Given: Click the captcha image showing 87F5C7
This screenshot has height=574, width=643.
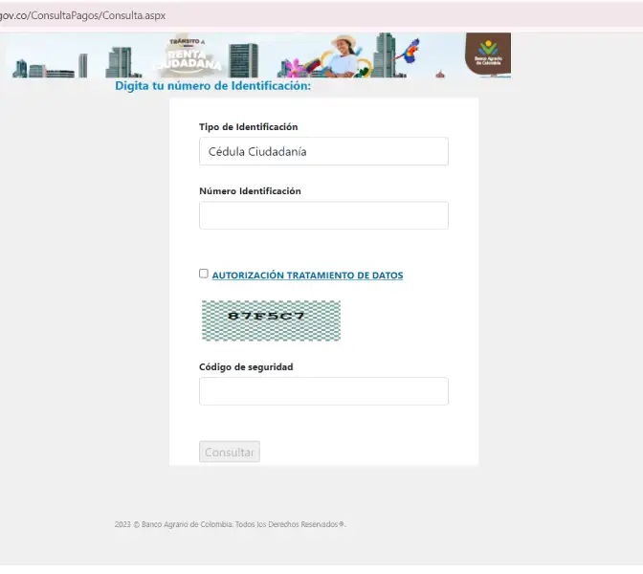Looking at the screenshot, I should pyautogui.click(x=271, y=320).
